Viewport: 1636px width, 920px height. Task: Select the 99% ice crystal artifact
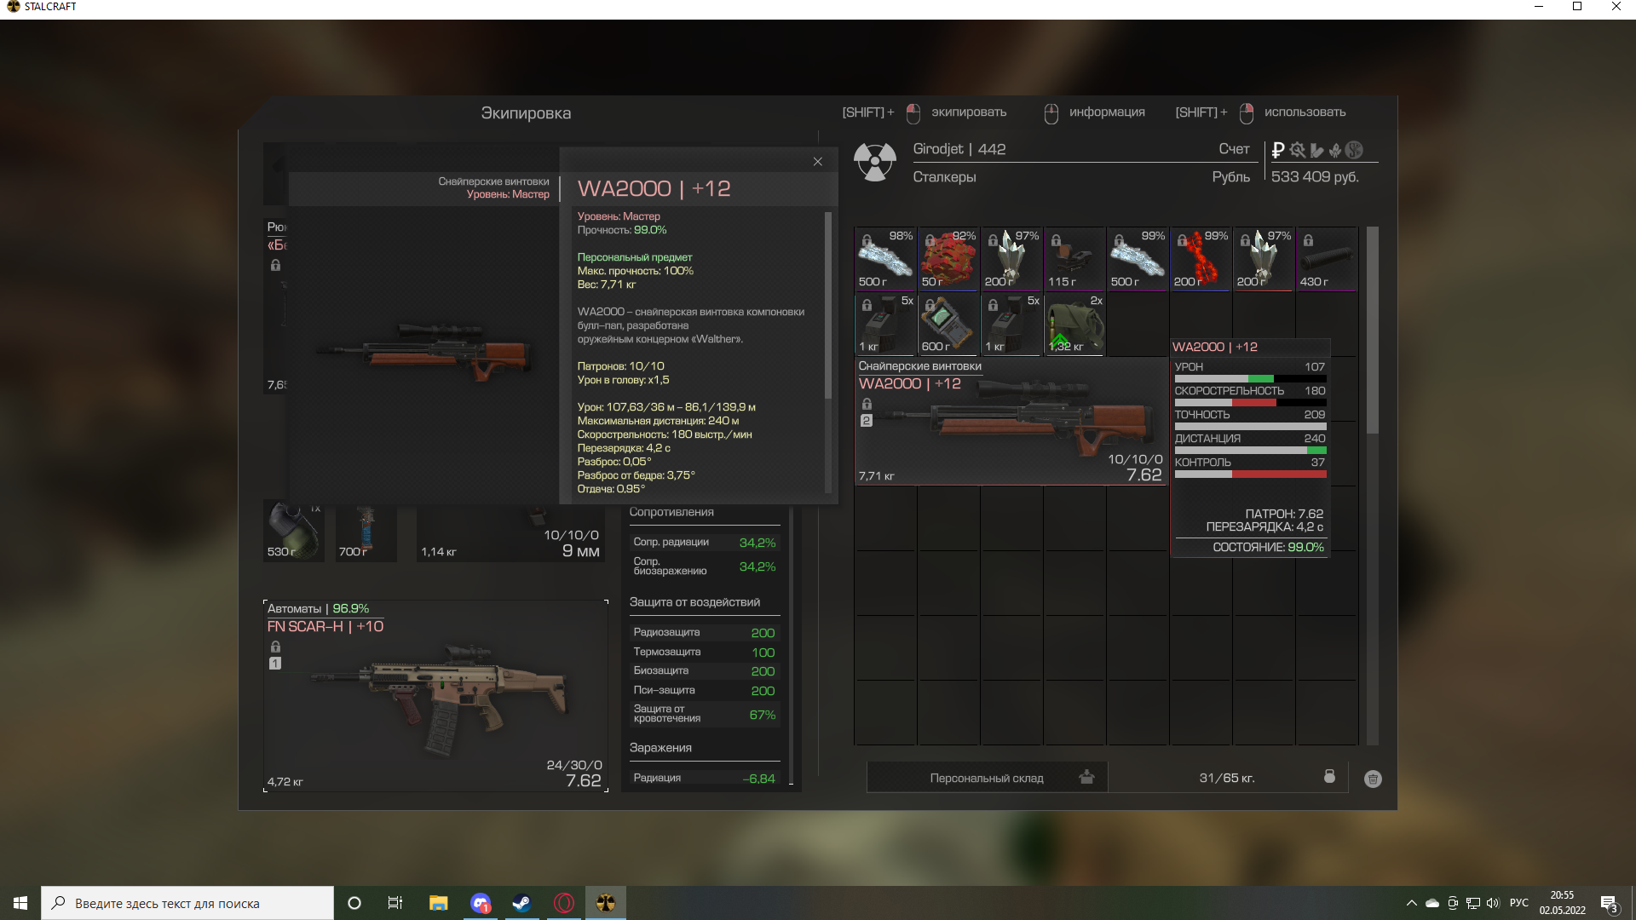click(x=1138, y=259)
